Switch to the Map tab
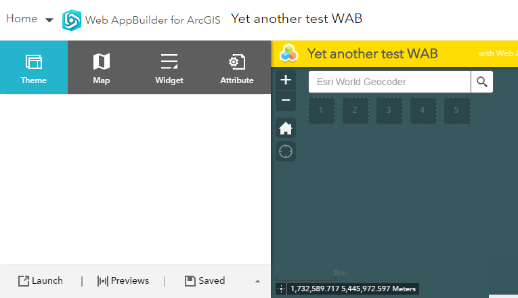The image size is (518, 298). 102,68
